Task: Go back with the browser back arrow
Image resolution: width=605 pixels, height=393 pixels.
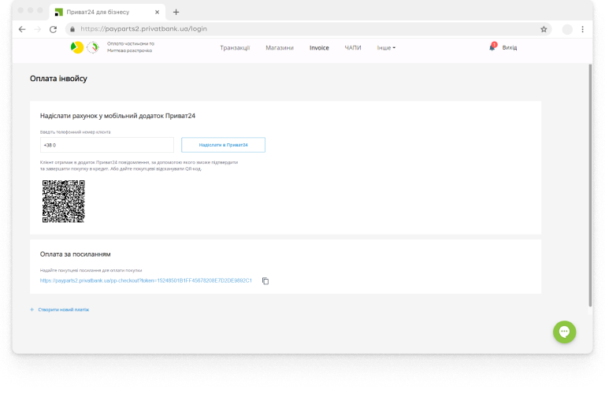Action: pos(22,29)
